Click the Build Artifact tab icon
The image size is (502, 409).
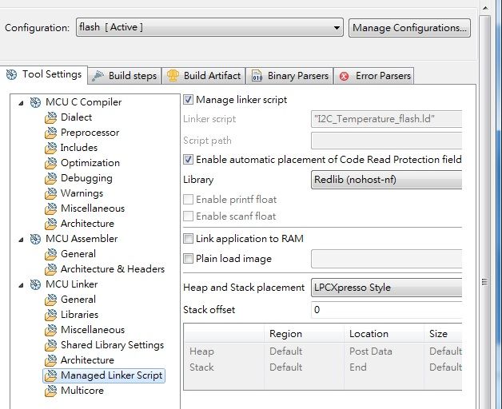[173, 76]
